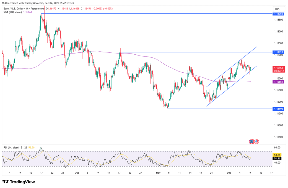Click the black RSI value tag 51.26
The height and width of the screenshot is (188, 288).
point(277,158)
